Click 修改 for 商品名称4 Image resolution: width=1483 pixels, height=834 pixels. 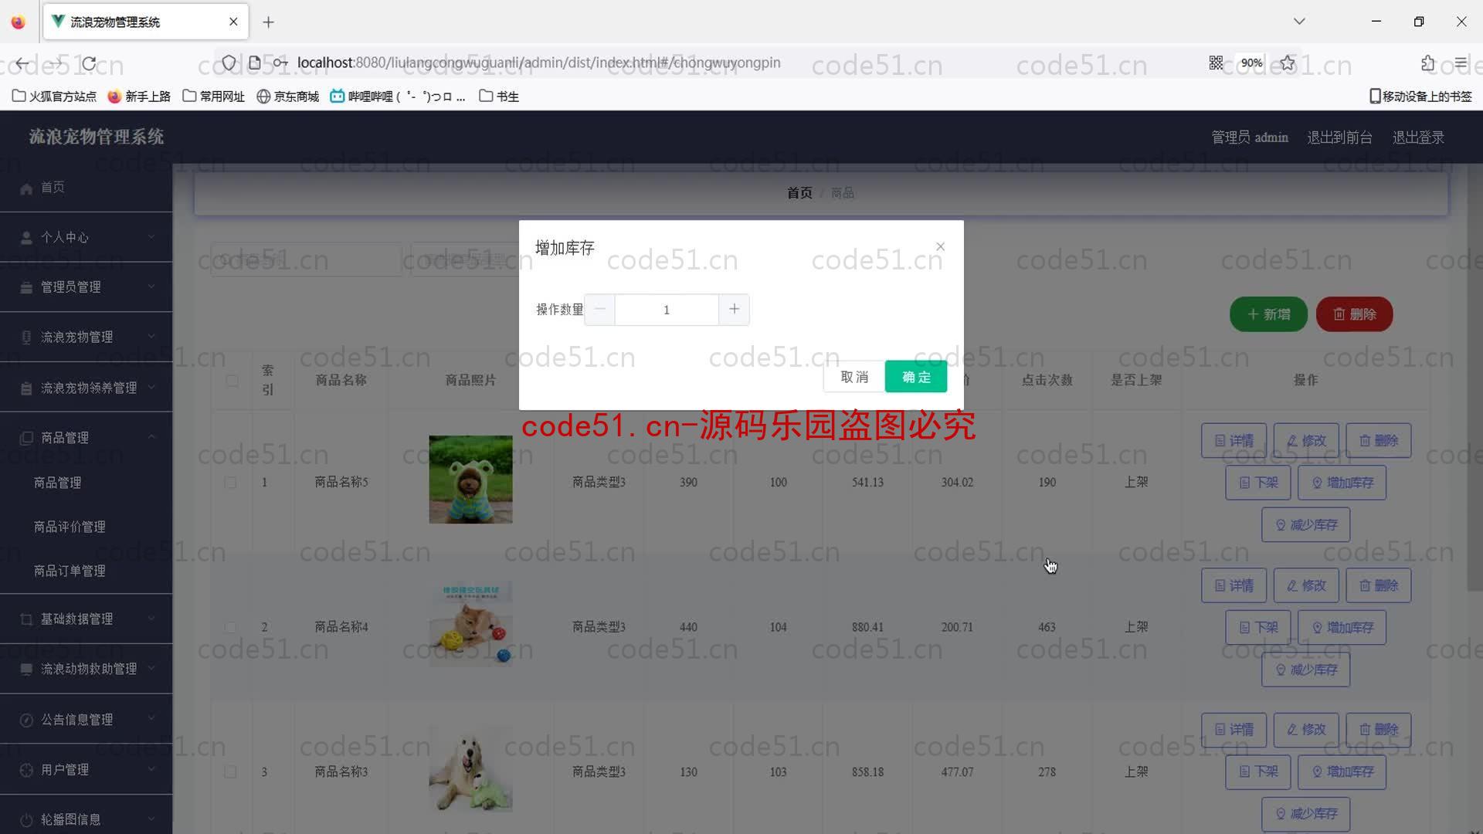[x=1306, y=585]
